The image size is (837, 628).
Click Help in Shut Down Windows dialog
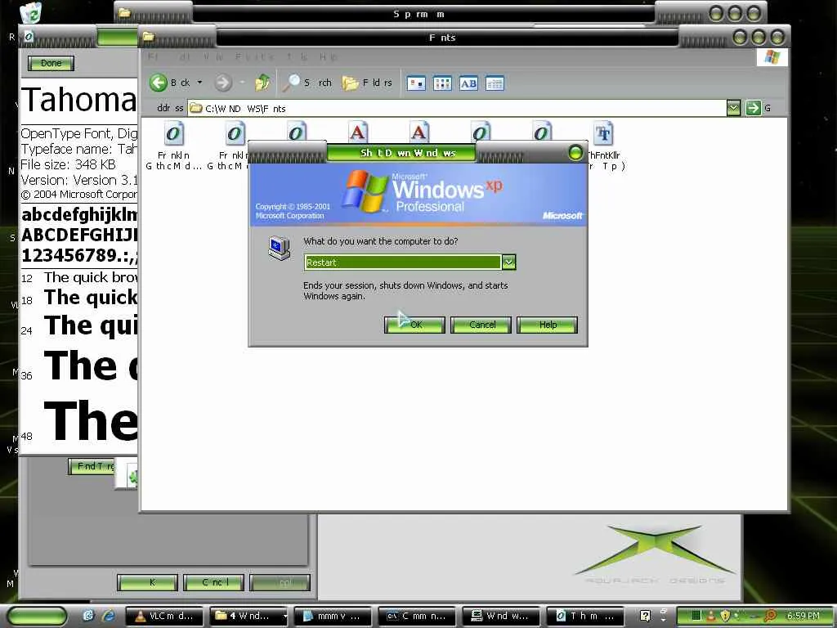click(547, 325)
